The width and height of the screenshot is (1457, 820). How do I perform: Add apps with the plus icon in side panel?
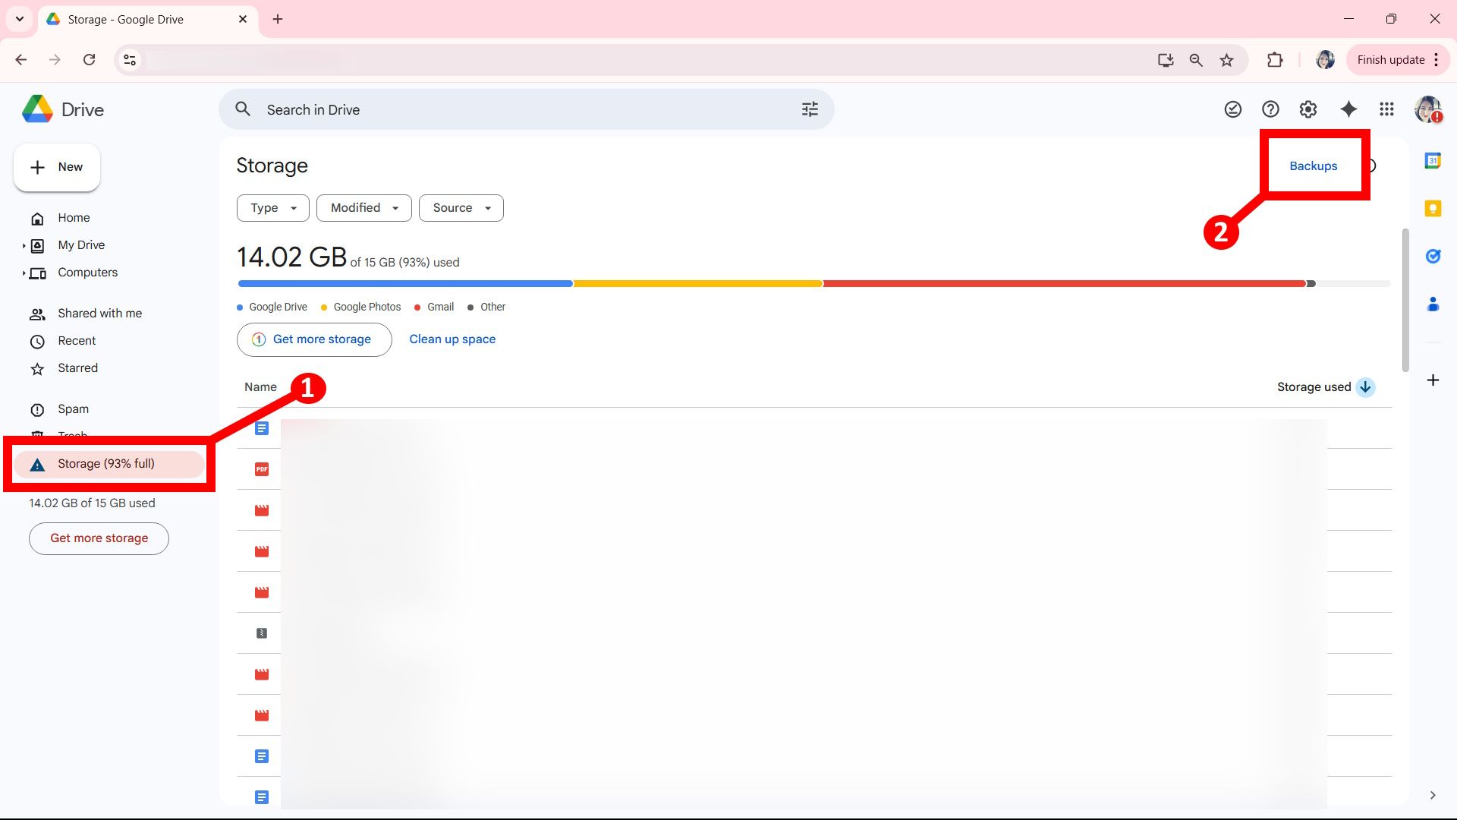coord(1433,380)
